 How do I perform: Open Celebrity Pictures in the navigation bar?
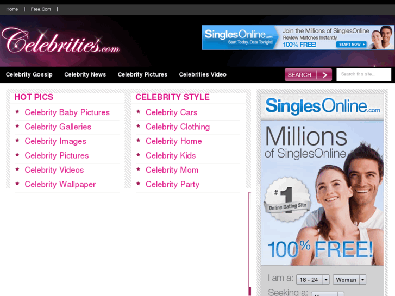pyautogui.click(x=142, y=74)
